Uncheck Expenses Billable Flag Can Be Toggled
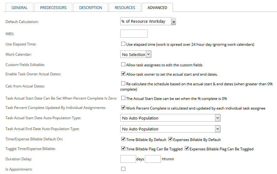The image size is (277, 174). (187, 148)
